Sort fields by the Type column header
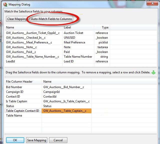 tap(102, 27)
